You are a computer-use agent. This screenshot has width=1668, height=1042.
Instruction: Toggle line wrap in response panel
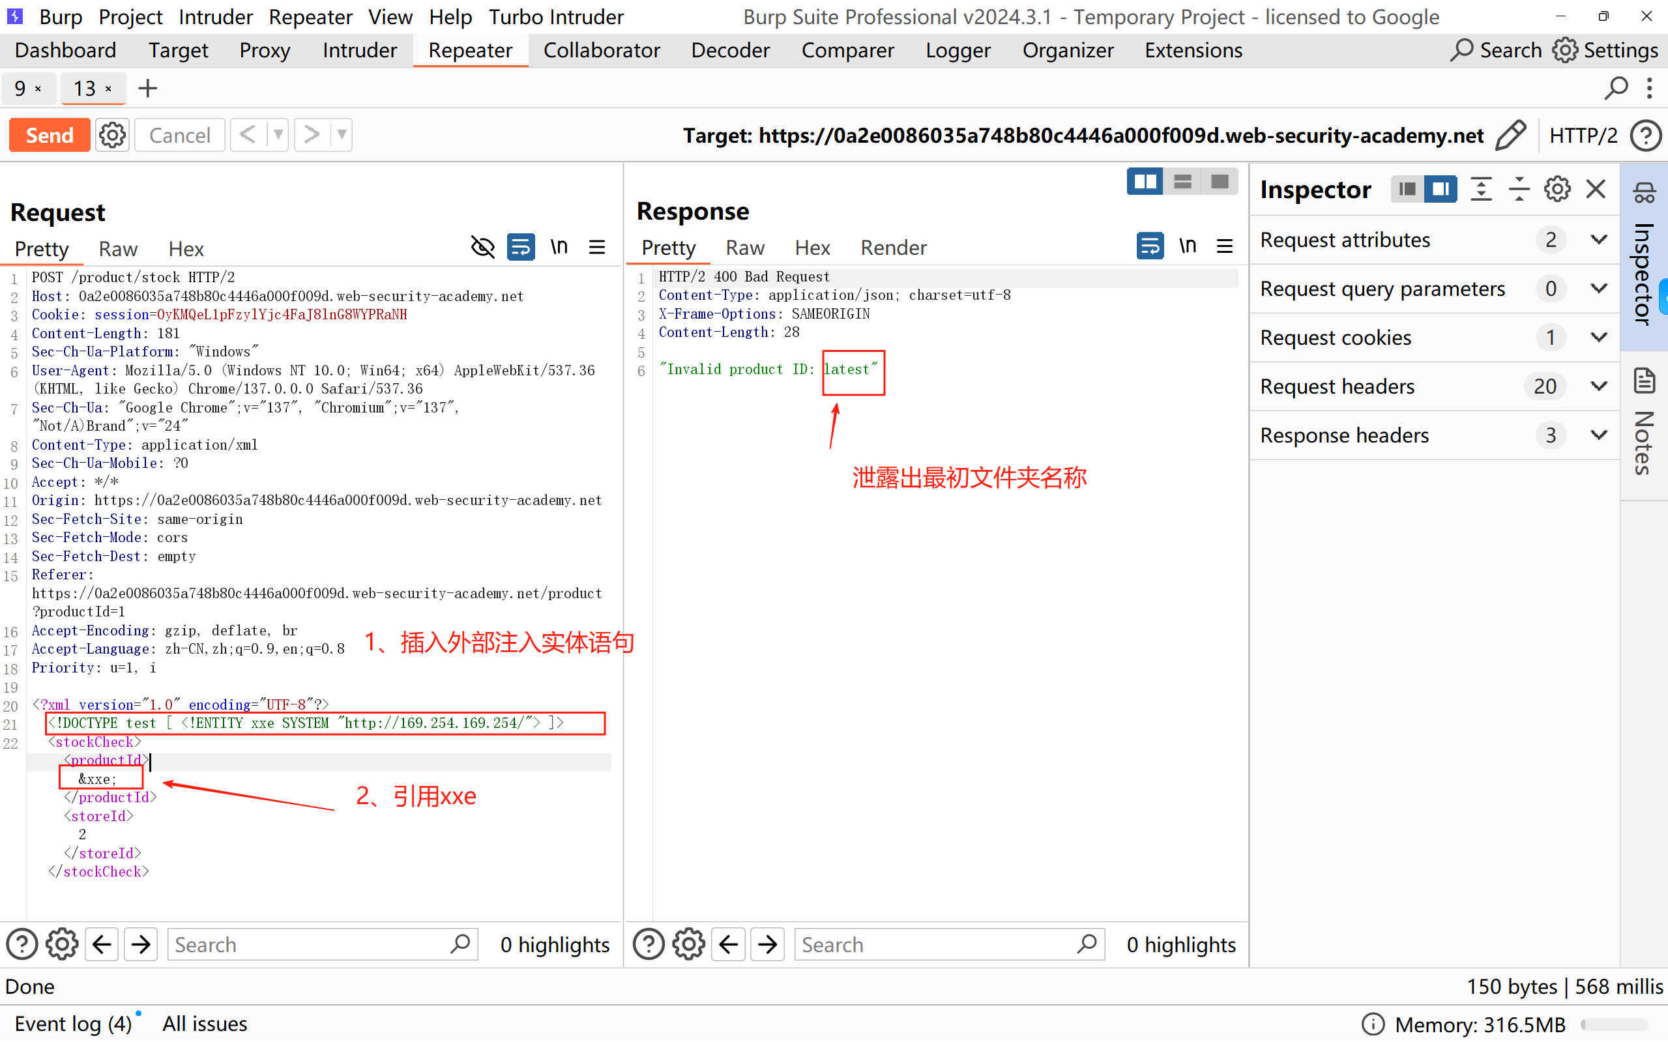point(1149,246)
